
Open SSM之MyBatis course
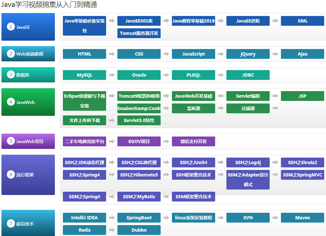click(x=139, y=197)
